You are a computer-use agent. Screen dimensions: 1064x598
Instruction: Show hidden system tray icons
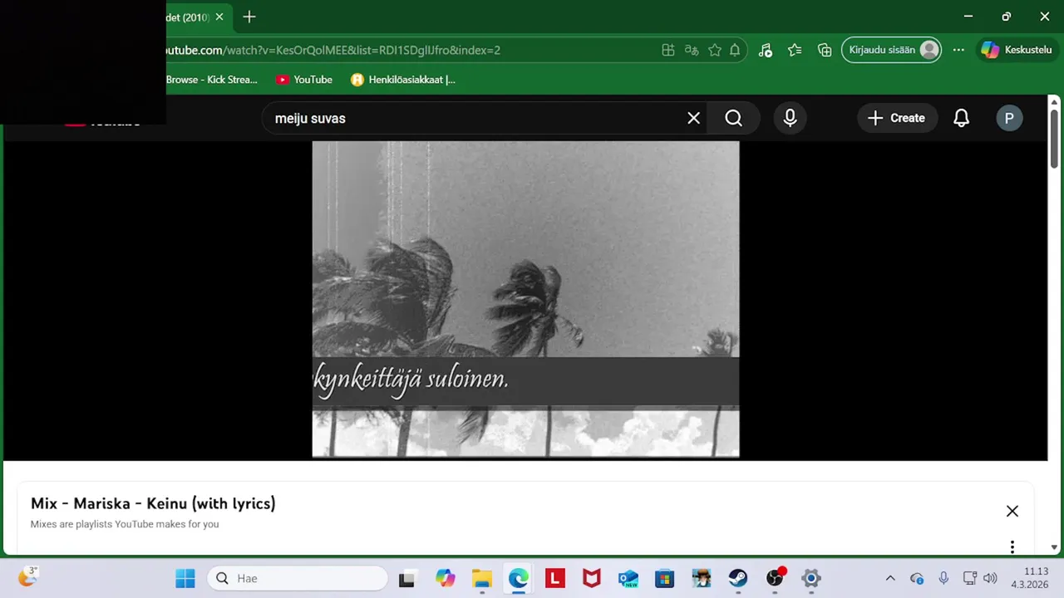(x=890, y=578)
